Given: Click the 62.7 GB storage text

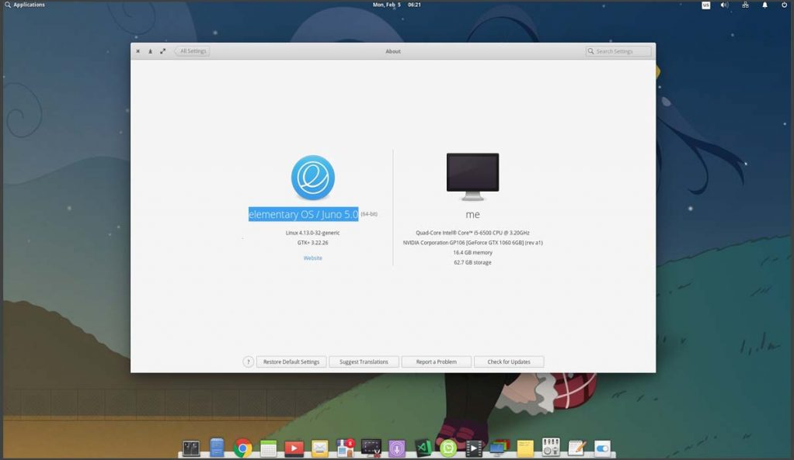Looking at the screenshot, I should [x=472, y=262].
